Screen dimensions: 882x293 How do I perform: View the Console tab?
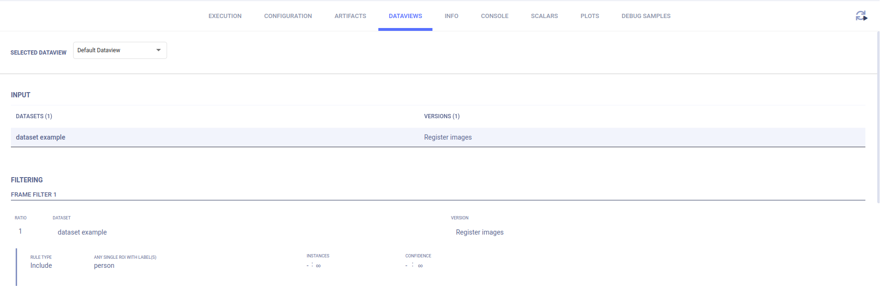[494, 16]
